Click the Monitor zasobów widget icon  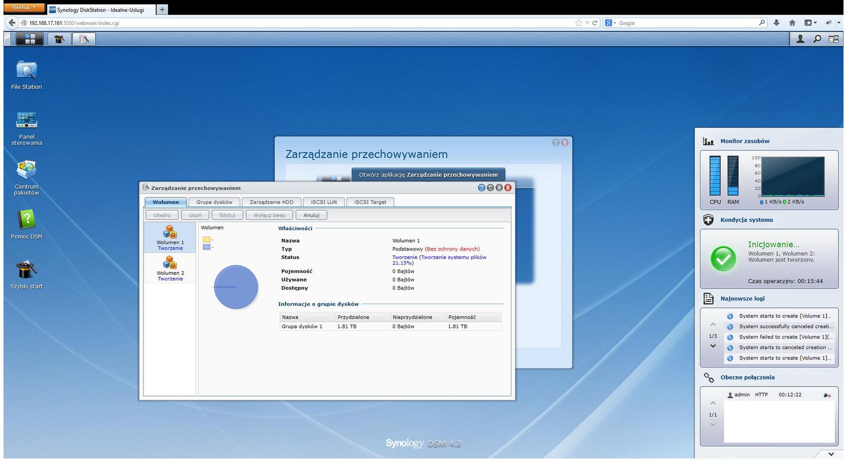pos(709,141)
